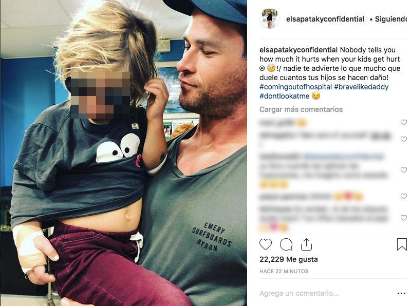Viewport: 411px width, 306px height.
Task: Open the #bravelikedaddy hashtag
Action: coord(361,87)
